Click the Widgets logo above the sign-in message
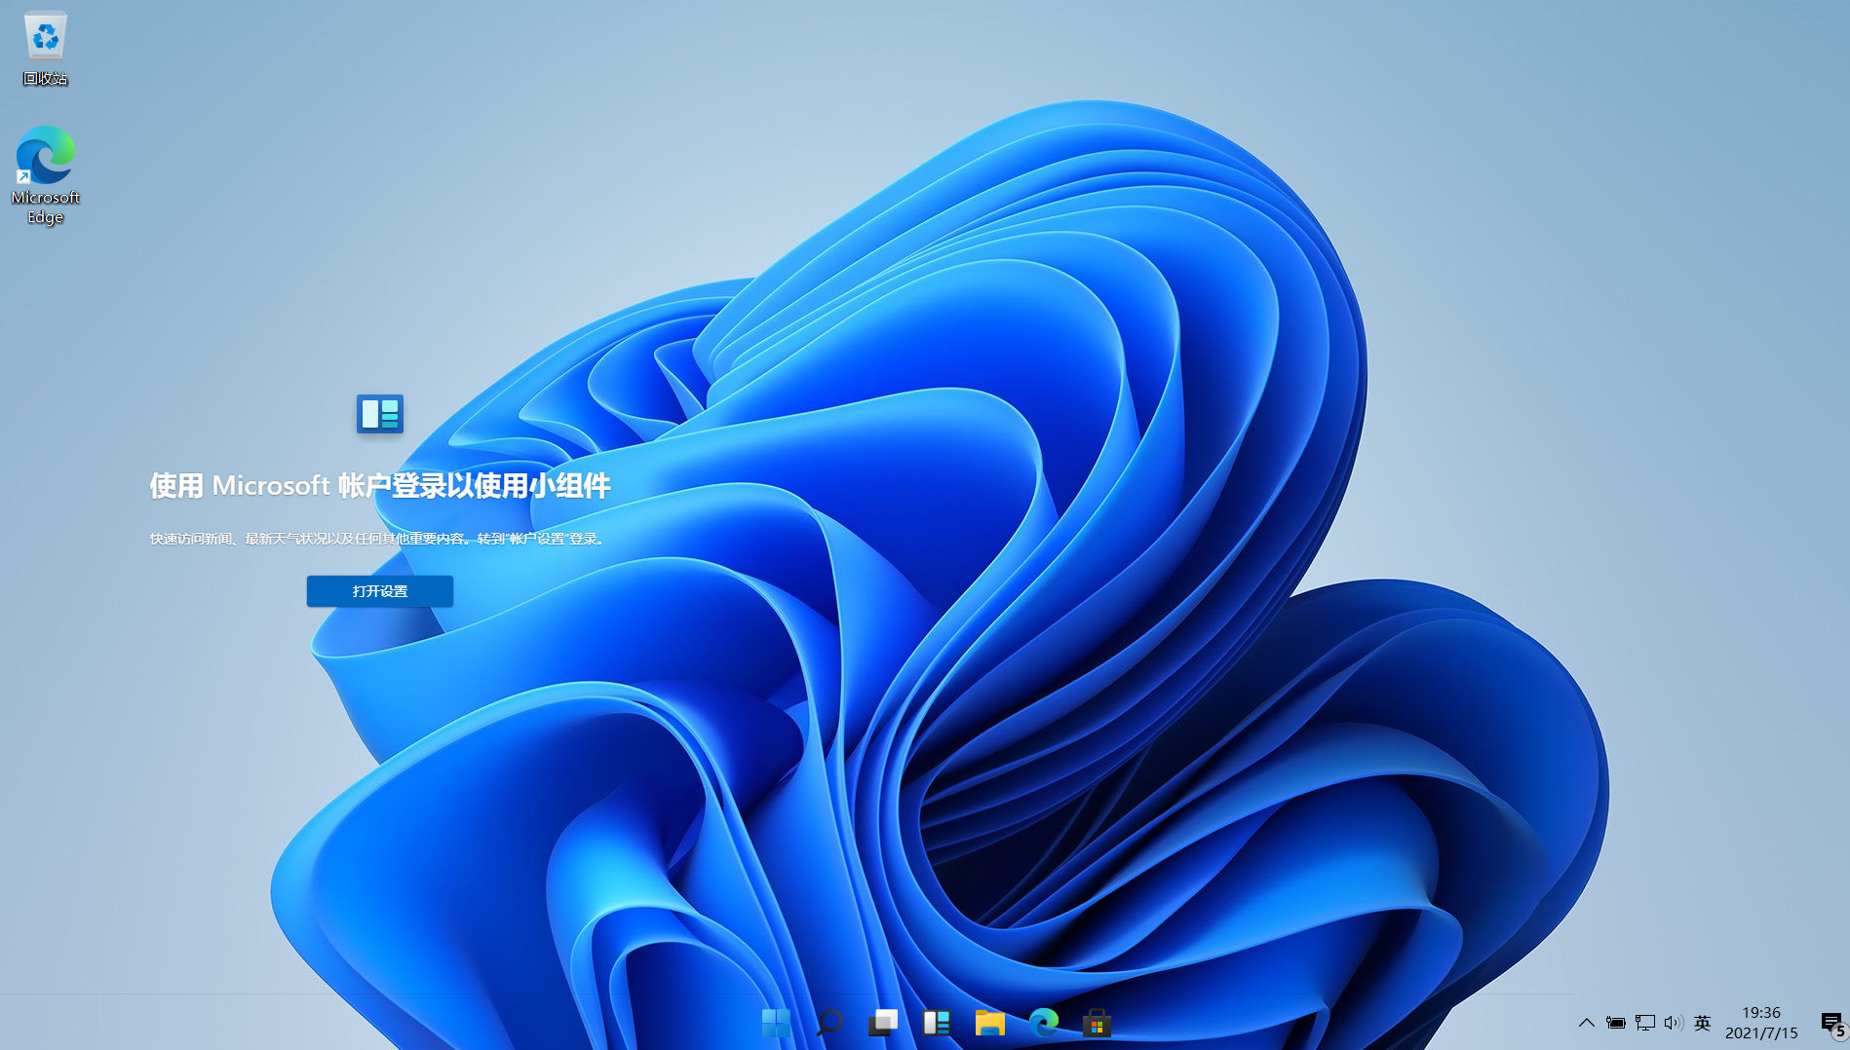Viewport: 1850px width, 1050px height. (379, 414)
